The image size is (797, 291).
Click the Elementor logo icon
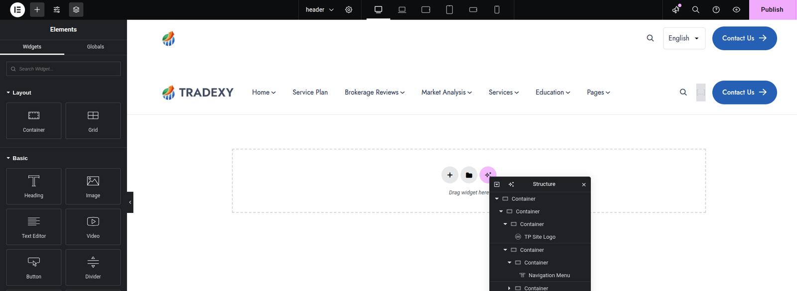pos(17,9)
